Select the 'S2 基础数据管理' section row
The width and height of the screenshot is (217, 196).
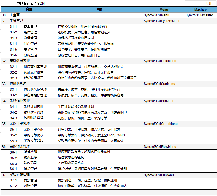pos(72,61)
